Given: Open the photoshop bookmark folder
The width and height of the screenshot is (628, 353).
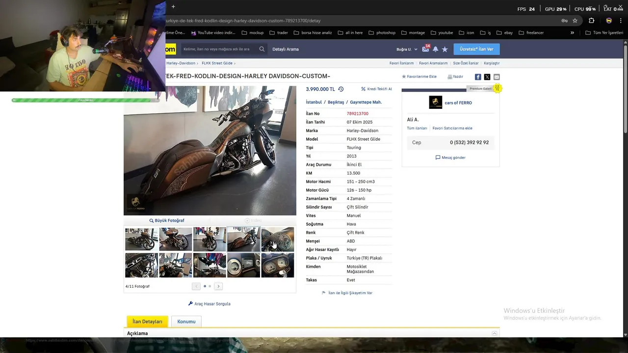Looking at the screenshot, I should (x=382, y=33).
